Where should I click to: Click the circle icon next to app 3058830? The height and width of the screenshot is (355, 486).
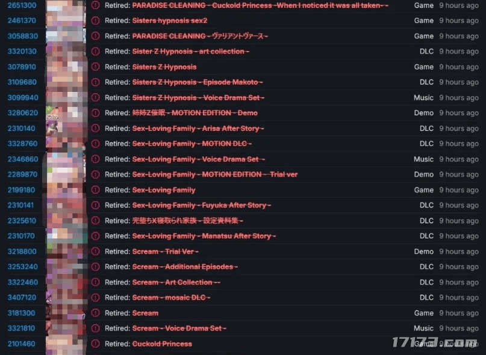96,36
